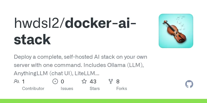The height and width of the screenshot is (103, 207).
Task: Click the issues circle-dot icon
Action: [55, 81]
